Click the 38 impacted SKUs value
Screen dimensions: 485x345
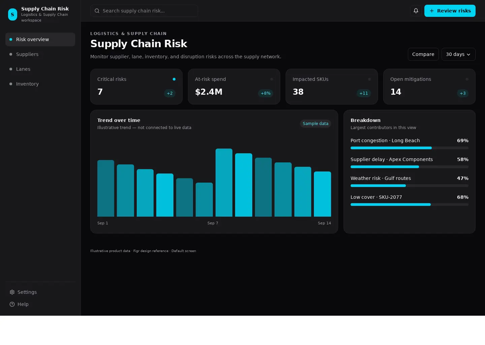tap(298, 92)
